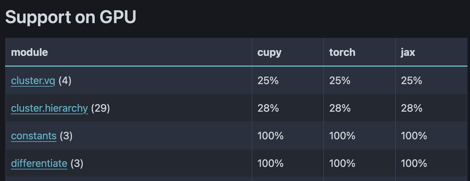Click the module column header
470x181 pixels.
30,52
